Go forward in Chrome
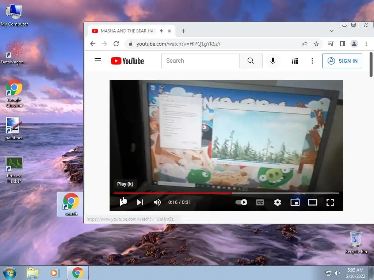This screenshot has width=374, height=280. click(104, 44)
